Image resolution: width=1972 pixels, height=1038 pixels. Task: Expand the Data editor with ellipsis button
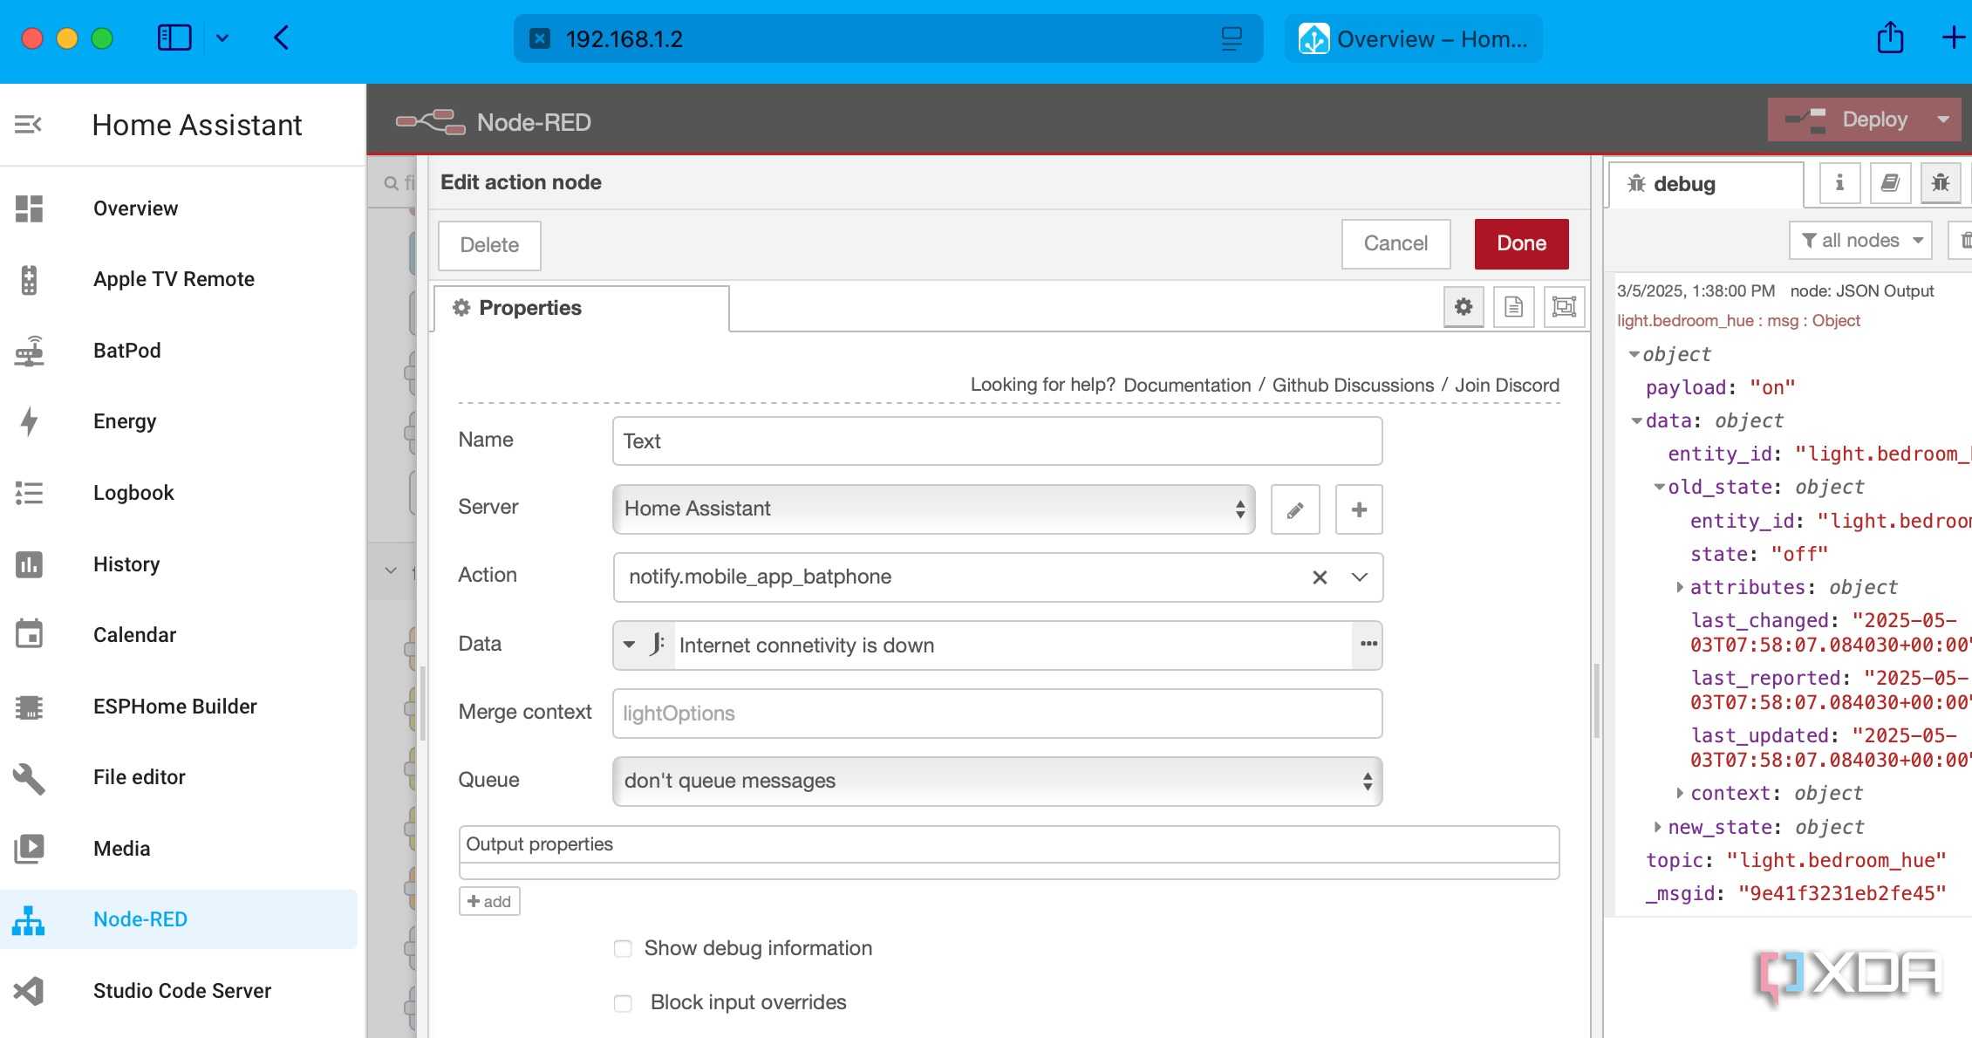tap(1368, 645)
